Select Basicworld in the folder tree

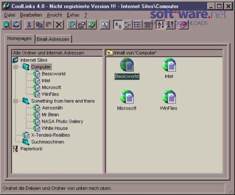[53, 74]
